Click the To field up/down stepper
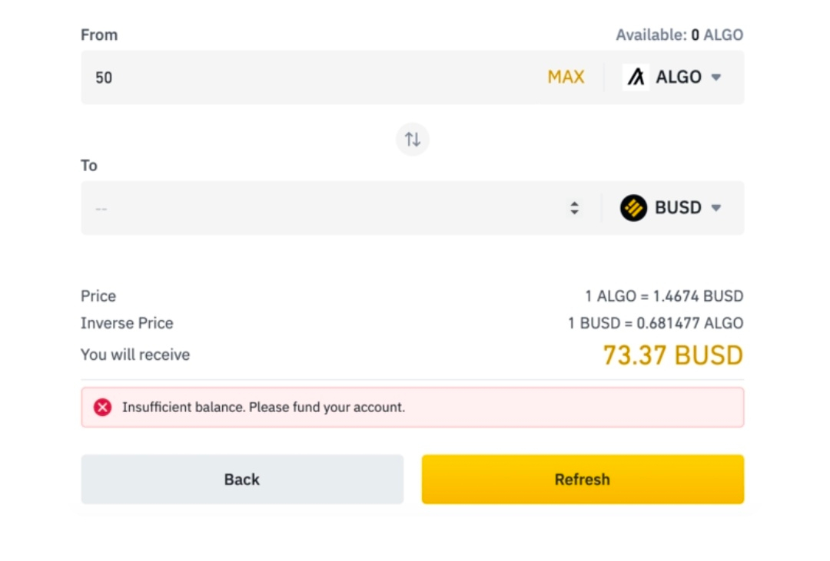 [x=574, y=208]
